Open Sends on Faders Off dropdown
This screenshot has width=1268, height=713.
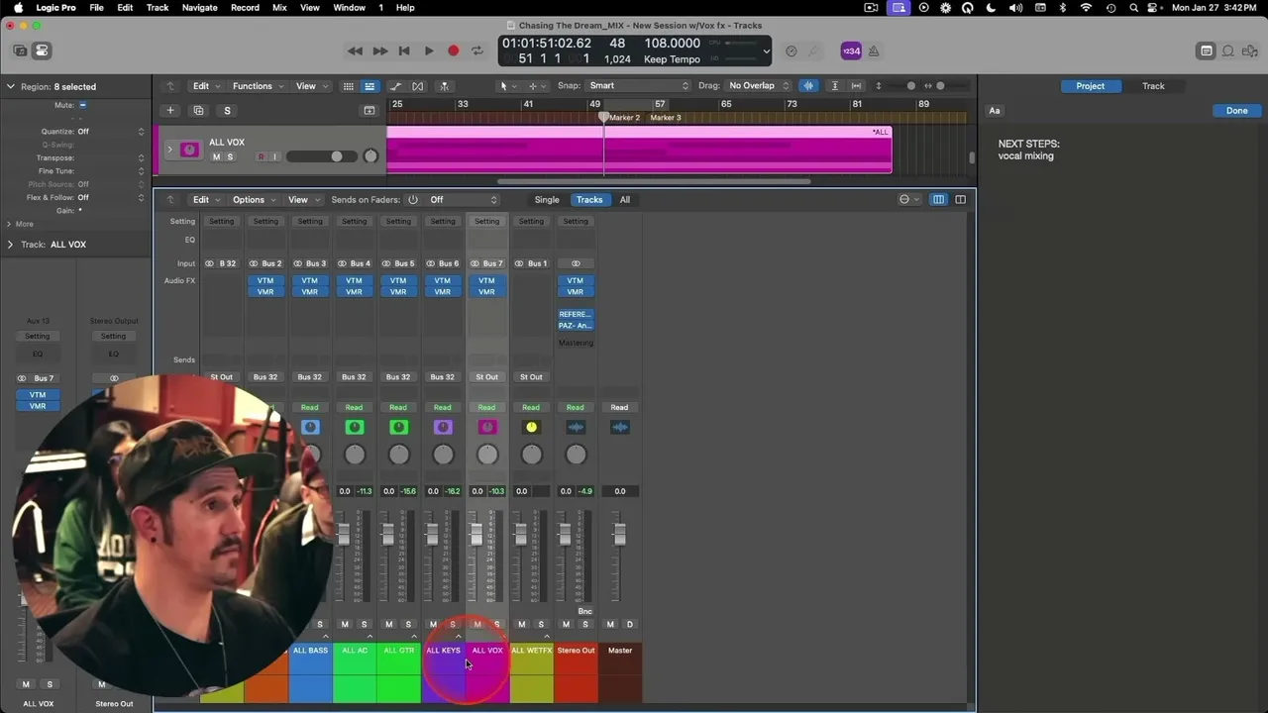pyautogui.click(x=462, y=199)
